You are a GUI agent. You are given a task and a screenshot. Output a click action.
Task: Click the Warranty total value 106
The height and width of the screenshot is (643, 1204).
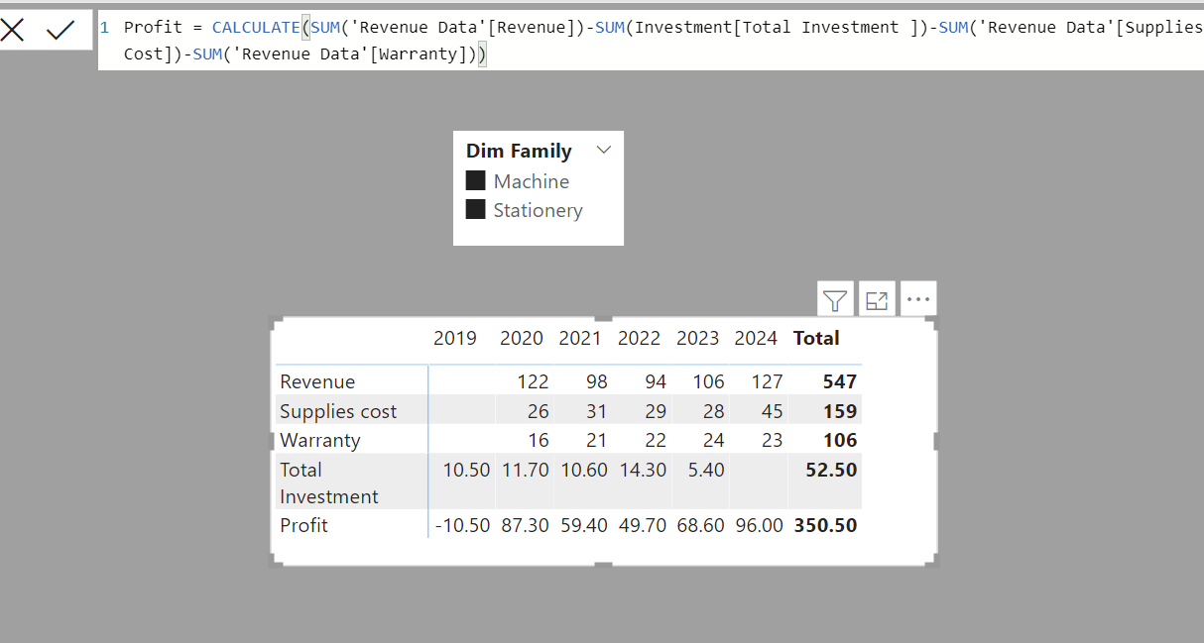(x=840, y=440)
